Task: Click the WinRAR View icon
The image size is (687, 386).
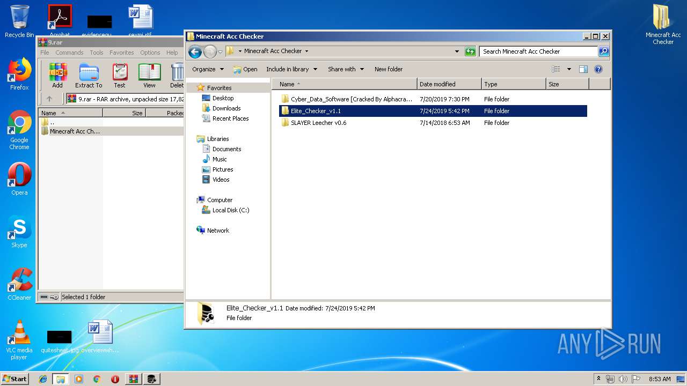Action: (x=149, y=76)
